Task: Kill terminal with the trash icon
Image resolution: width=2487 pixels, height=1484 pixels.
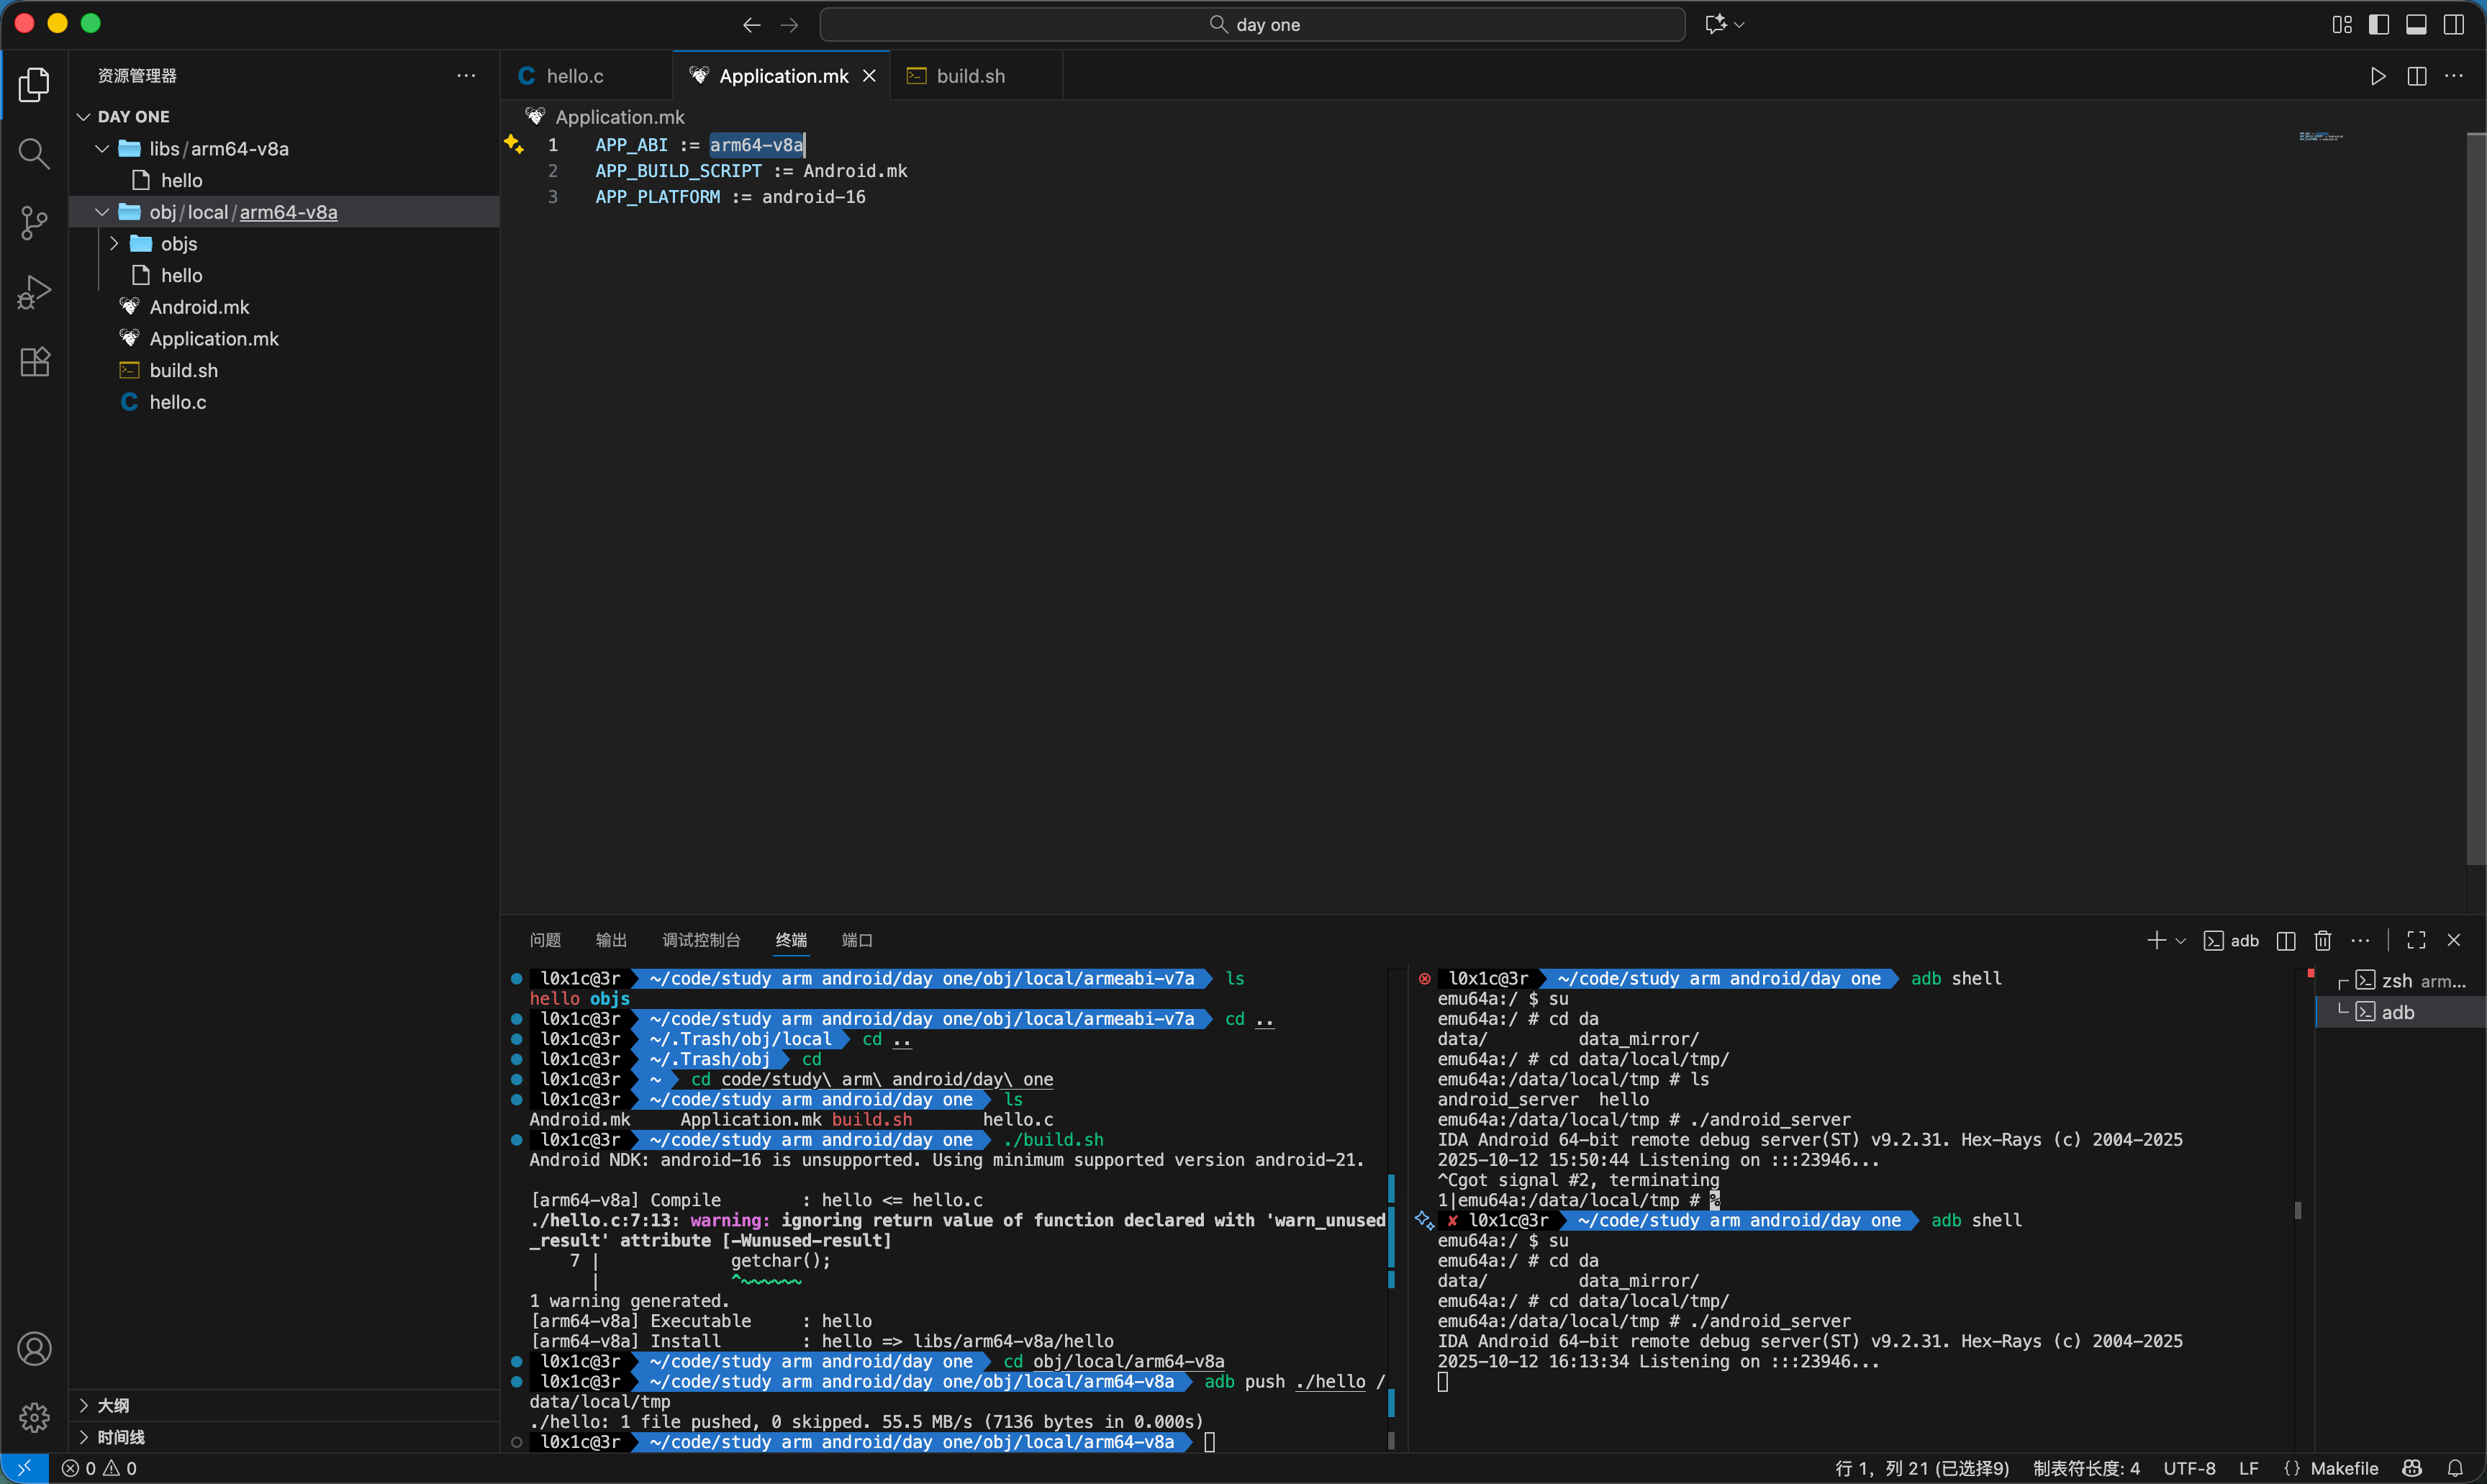Action: click(x=2322, y=940)
